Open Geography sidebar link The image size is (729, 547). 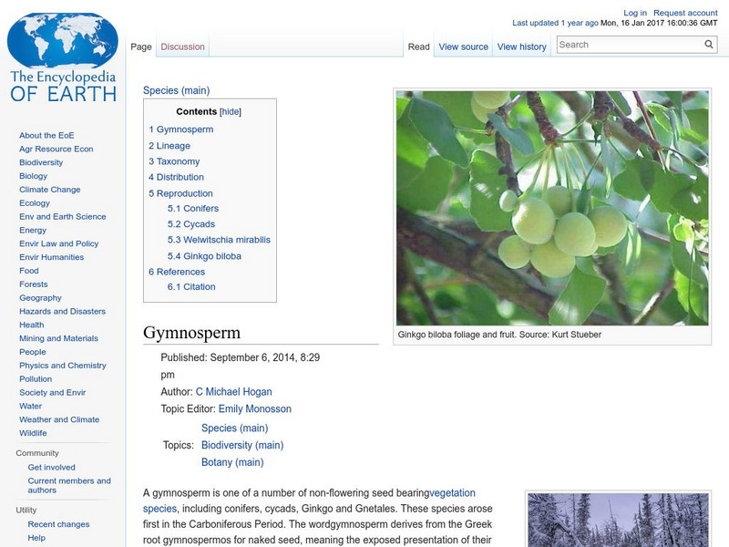pos(40,298)
